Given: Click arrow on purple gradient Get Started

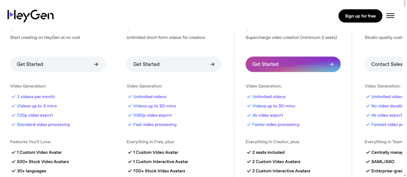Looking at the screenshot, I should coord(331,64).
